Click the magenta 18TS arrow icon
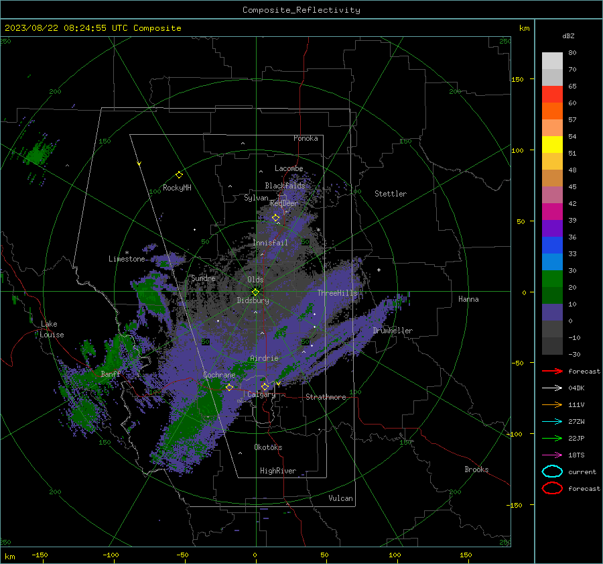Image resolution: width=603 pixels, height=564 pixels. [552, 455]
